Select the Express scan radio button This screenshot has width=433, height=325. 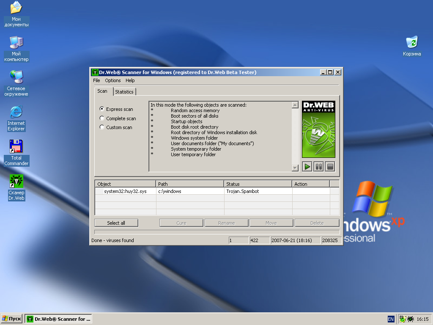pos(102,109)
